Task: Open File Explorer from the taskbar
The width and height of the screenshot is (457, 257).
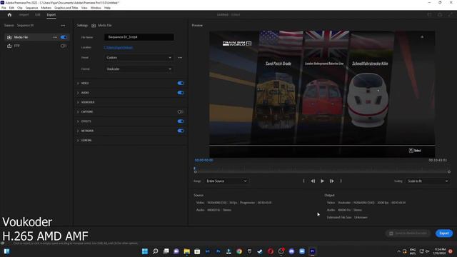Action: (x=187, y=251)
